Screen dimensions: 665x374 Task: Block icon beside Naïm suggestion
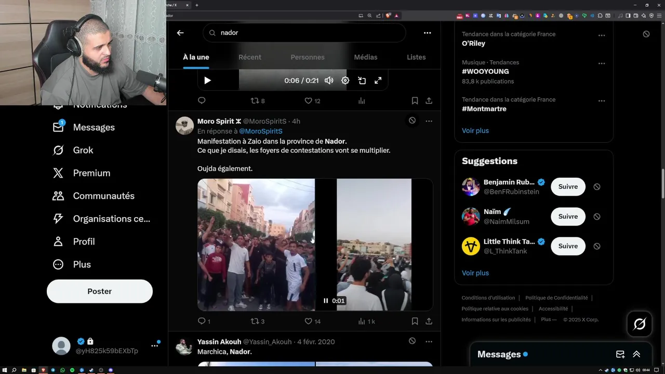coord(597,216)
